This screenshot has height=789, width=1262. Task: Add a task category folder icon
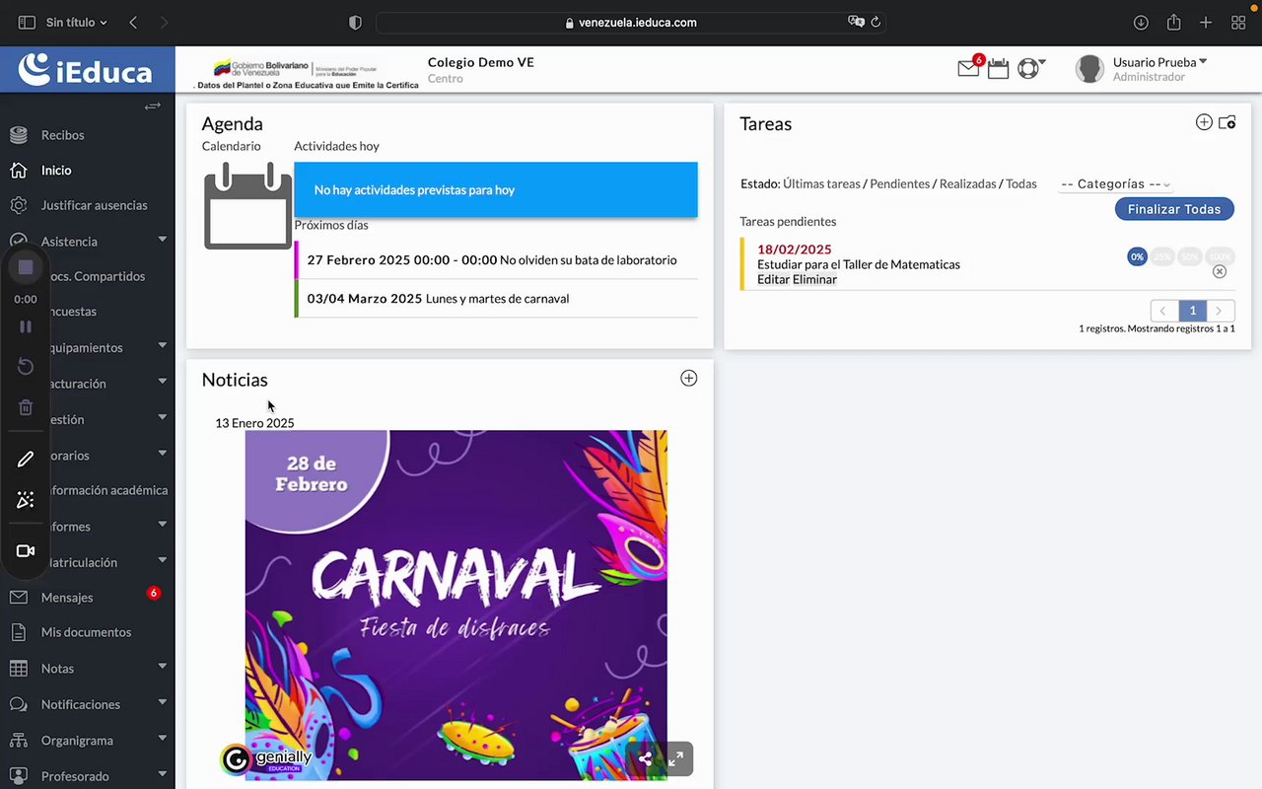coord(1227,123)
